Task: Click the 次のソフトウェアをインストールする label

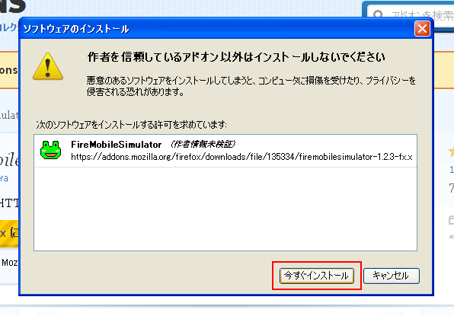Action: pyautogui.click(x=131, y=125)
